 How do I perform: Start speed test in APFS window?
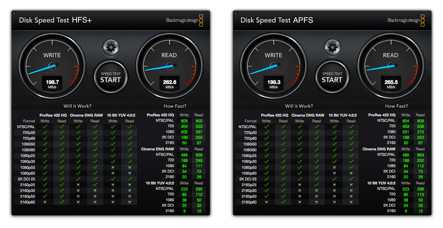coord(332,77)
